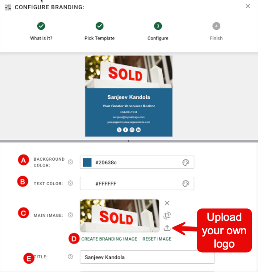
Task: Go back to the What is it? step
Action: [41, 26]
